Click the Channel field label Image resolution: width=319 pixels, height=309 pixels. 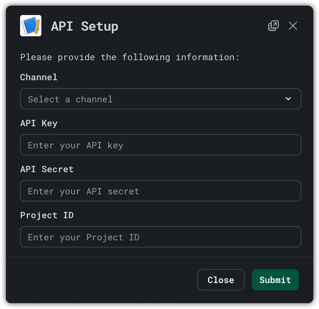pyautogui.click(x=38, y=77)
